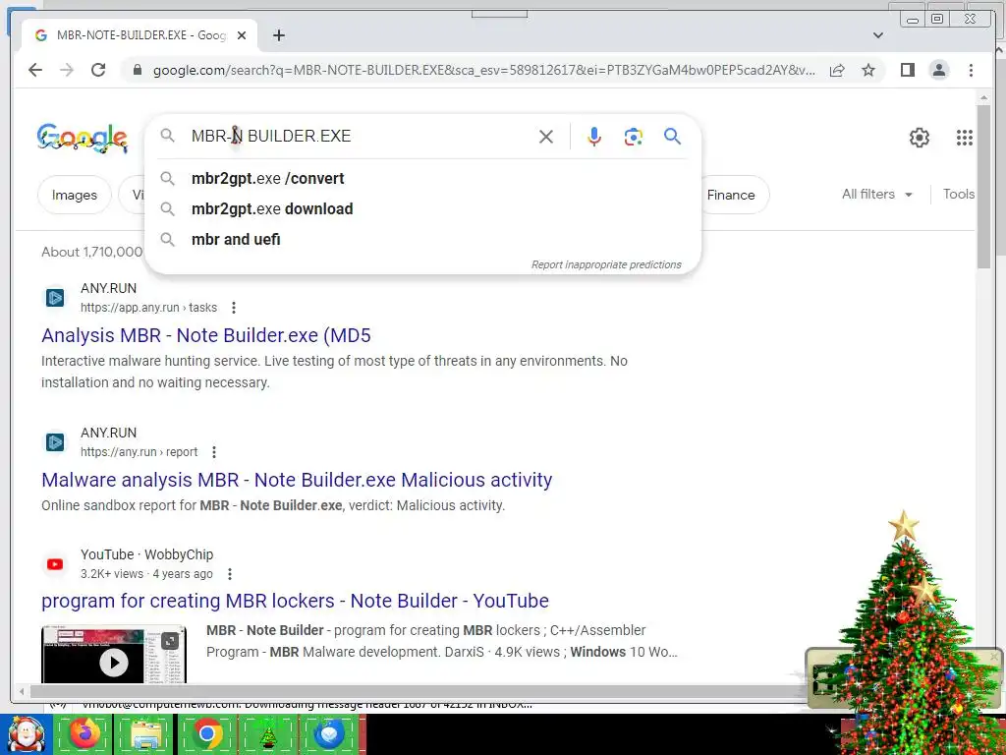Viewport: 1006px width, 755px height.
Task: Open the Christmas tree taskbar app
Action: coord(268,734)
